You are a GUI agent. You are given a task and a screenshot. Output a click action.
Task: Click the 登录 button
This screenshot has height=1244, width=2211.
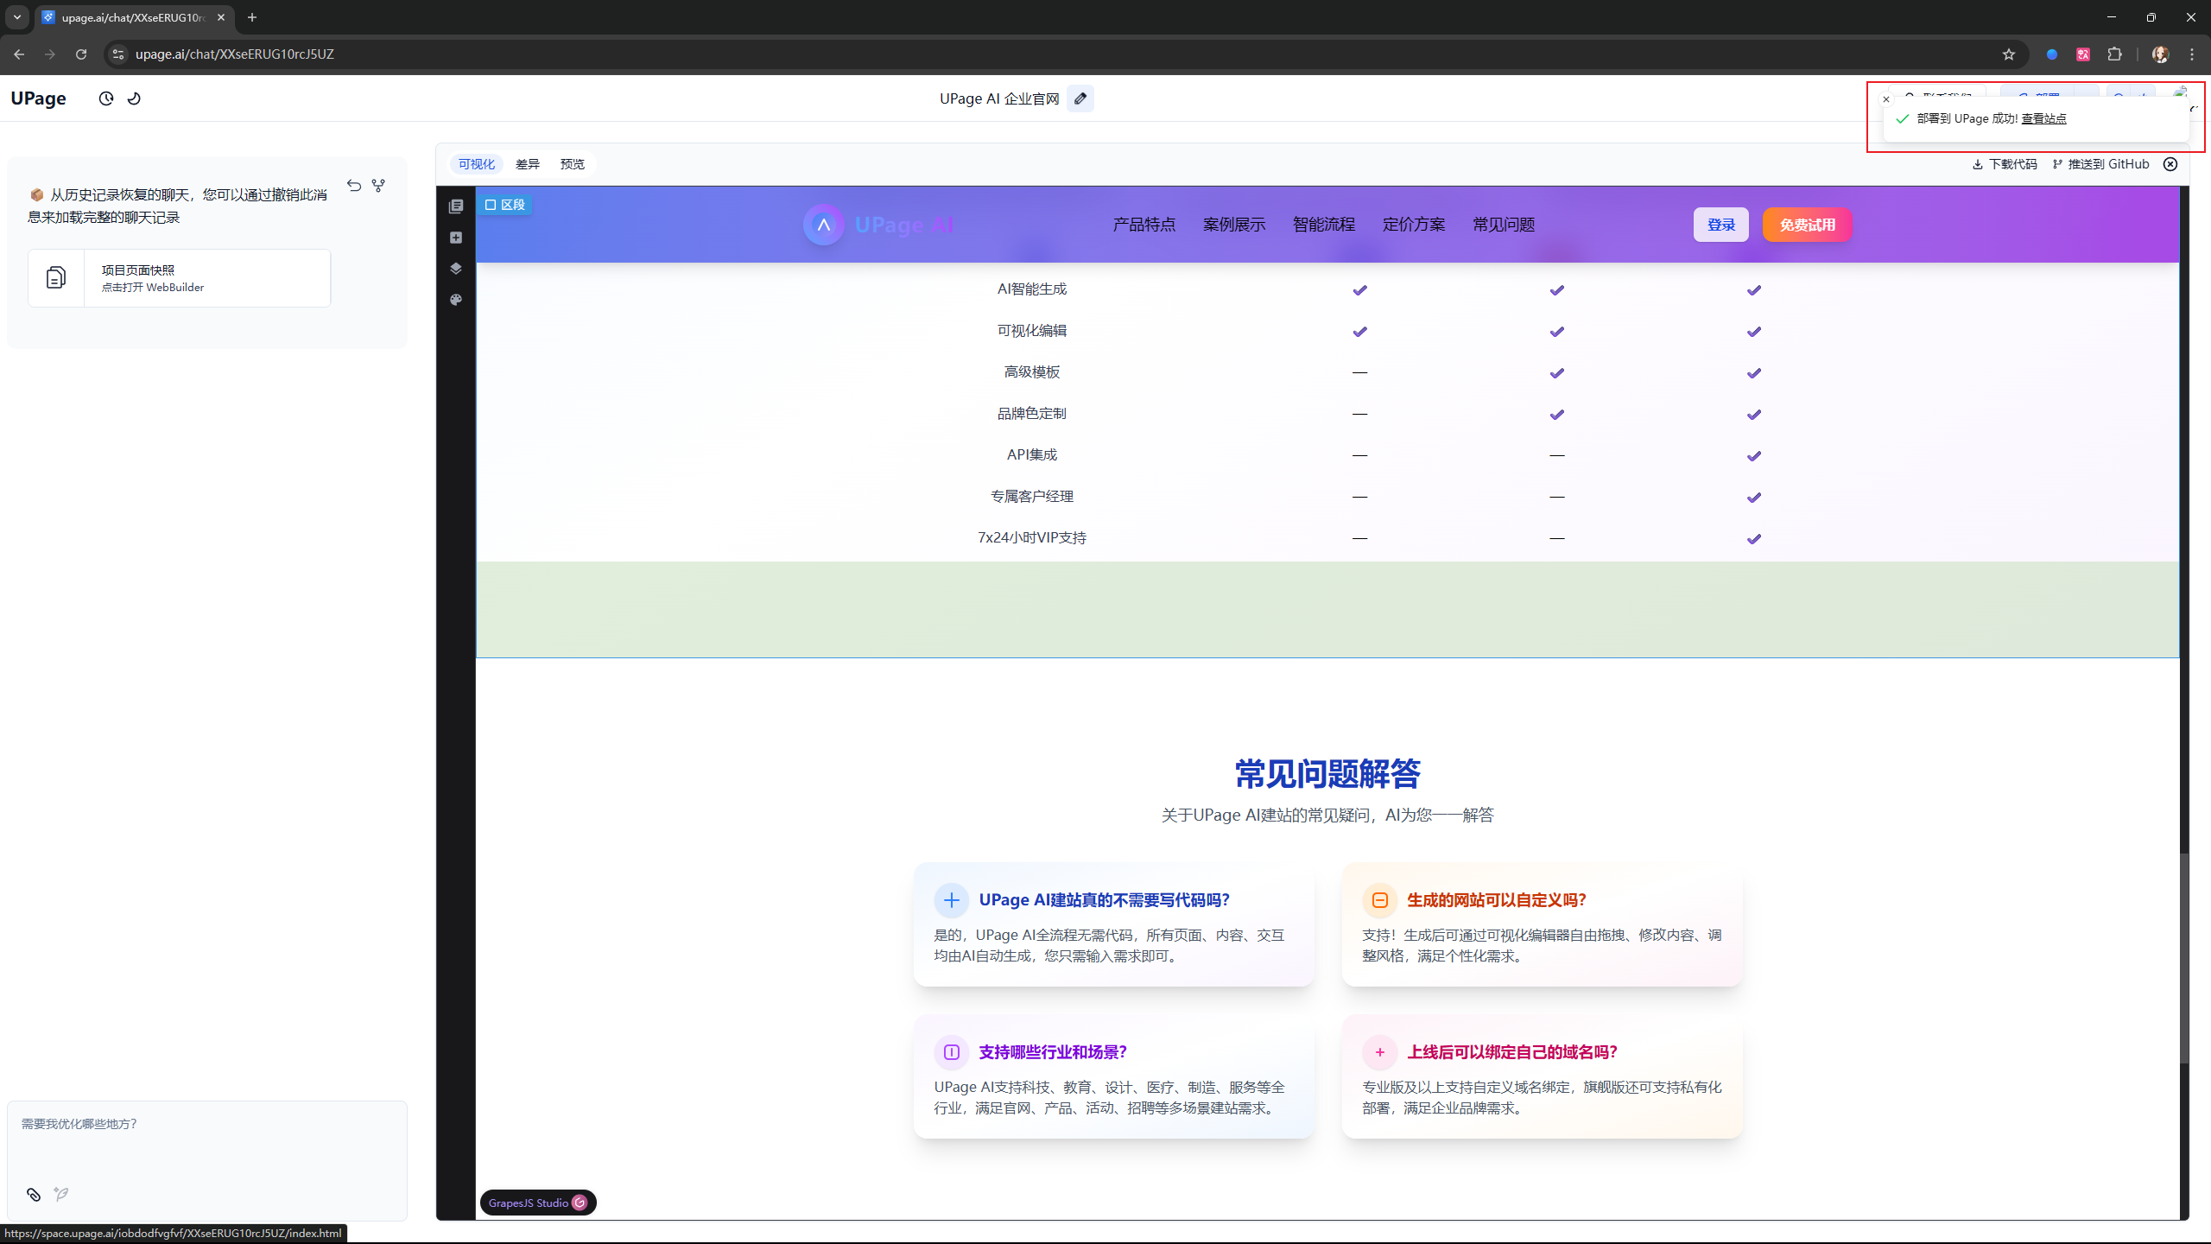tap(1721, 225)
